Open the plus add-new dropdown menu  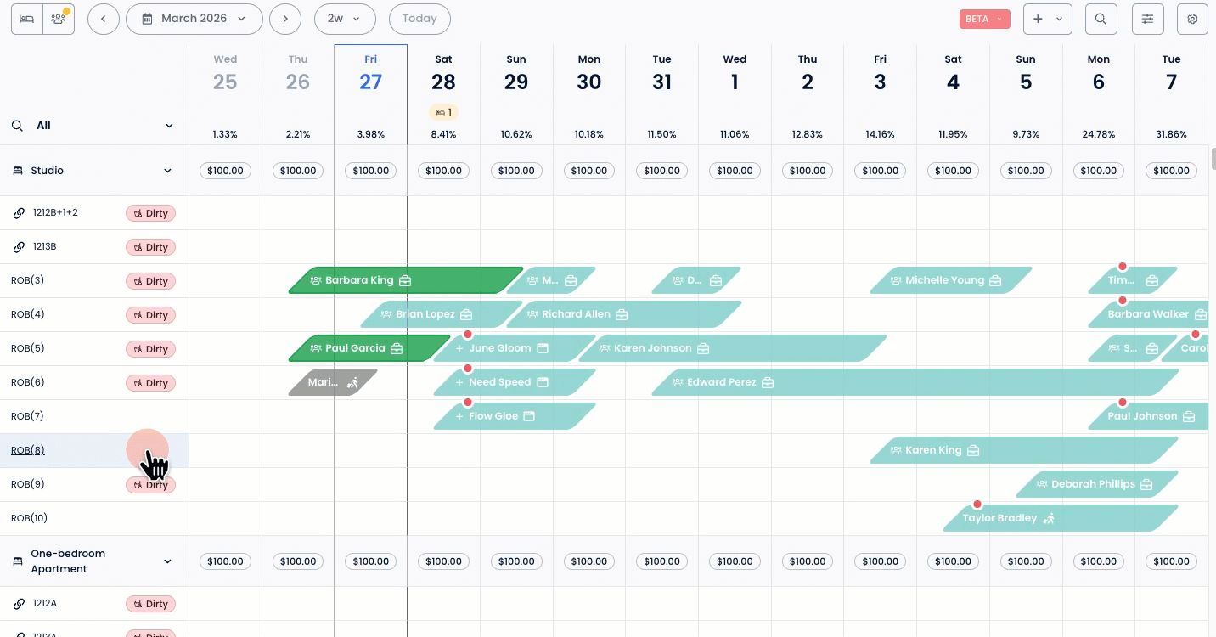click(x=1047, y=19)
